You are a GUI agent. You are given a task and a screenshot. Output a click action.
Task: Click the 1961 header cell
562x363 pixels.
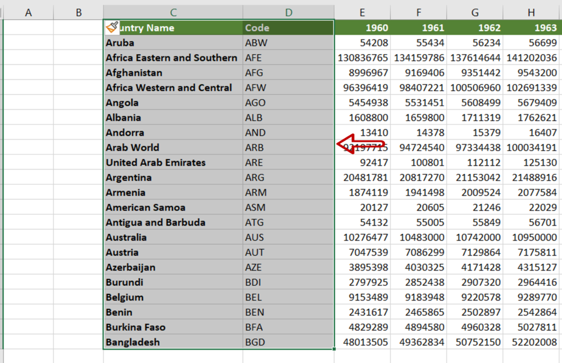pyautogui.click(x=419, y=27)
